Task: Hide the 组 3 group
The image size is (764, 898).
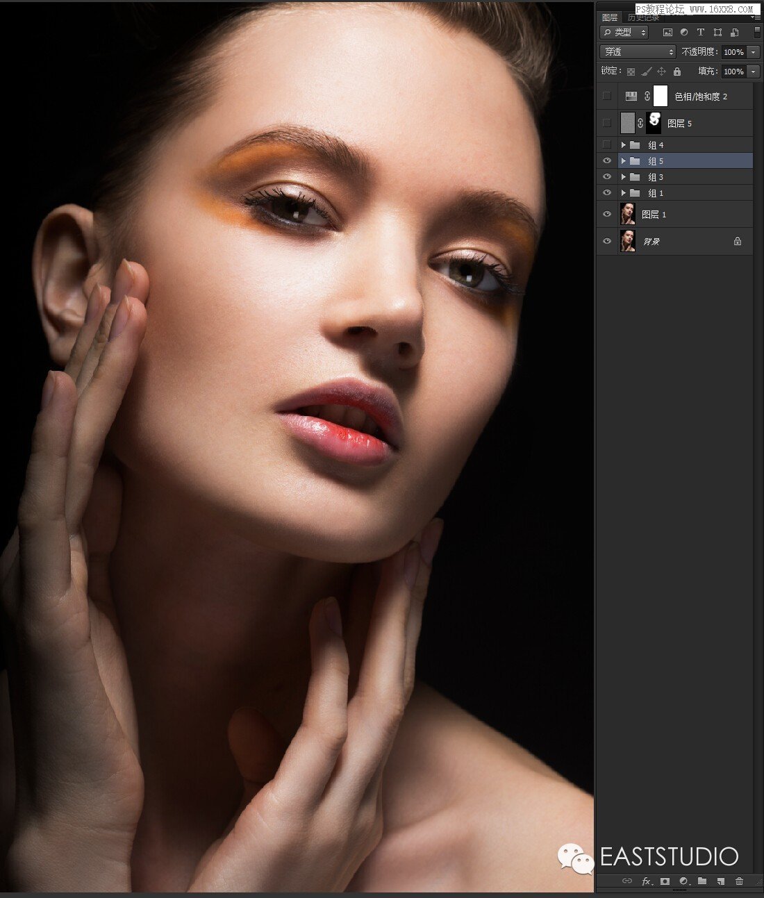Action: (x=607, y=177)
